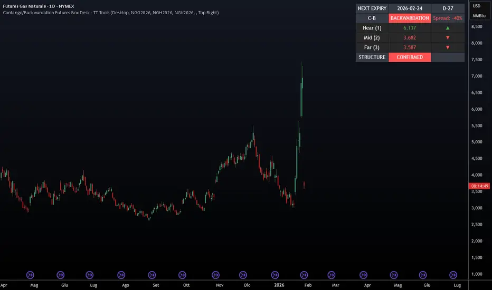Click the 8,500 price axis label
492x290 pixels.
pyautogui.click(x=477, y=27)
